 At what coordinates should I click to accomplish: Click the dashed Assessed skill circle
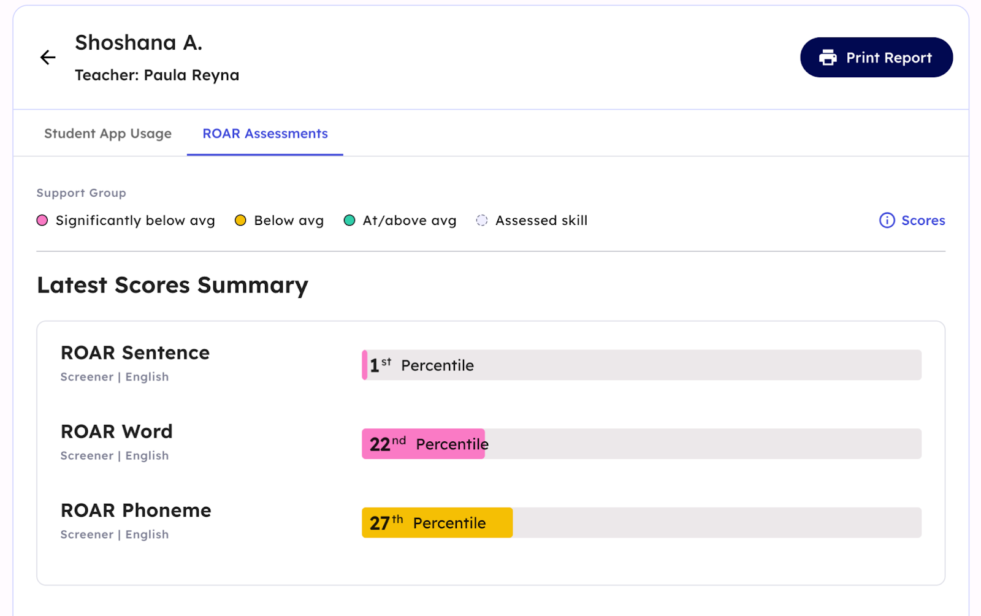pyautogui.click(x=482, y=221)
